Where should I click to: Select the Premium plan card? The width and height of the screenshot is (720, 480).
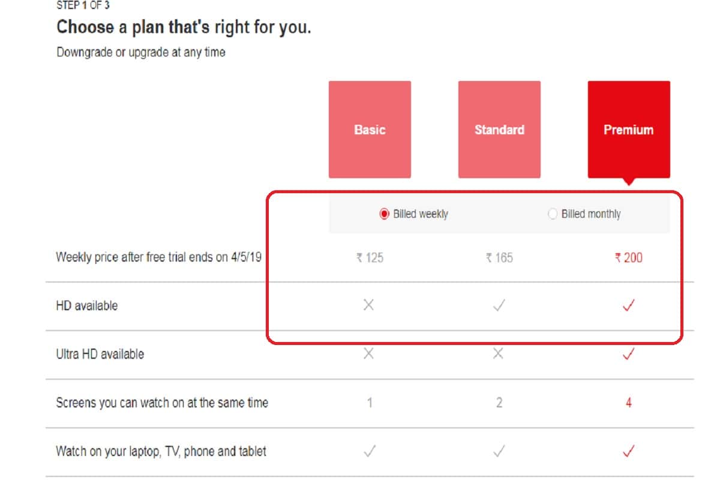pyautogui.click(x=628, y=129)
